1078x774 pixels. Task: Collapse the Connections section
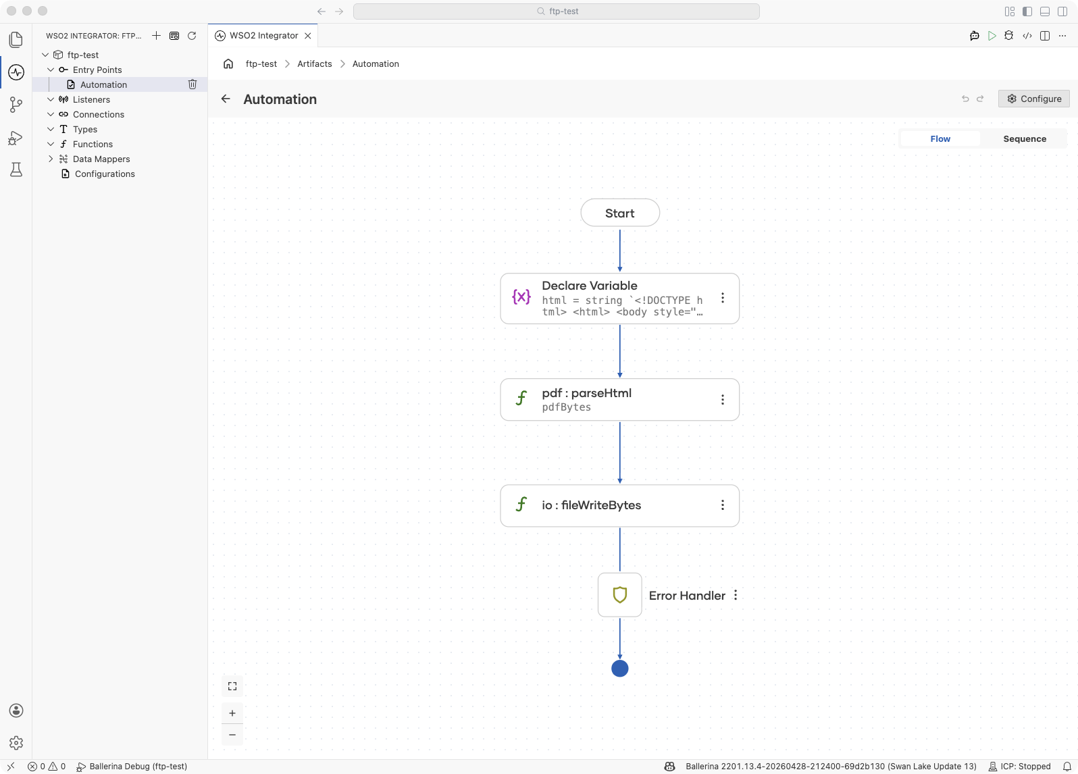[51, 114]
